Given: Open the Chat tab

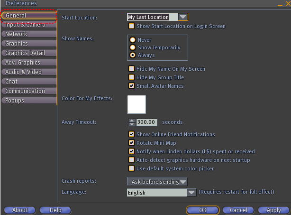Looking at the screenshot, I should (x=29, y=81).
